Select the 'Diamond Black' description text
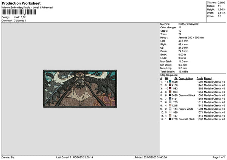 tap(187, 95)
